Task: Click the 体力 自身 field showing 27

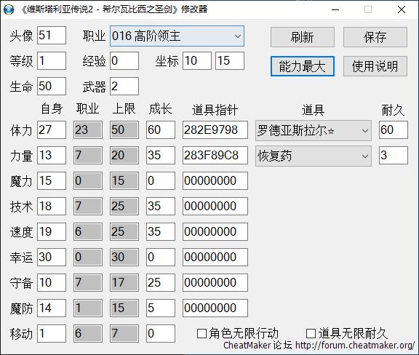Action: [x=52, y=130]
